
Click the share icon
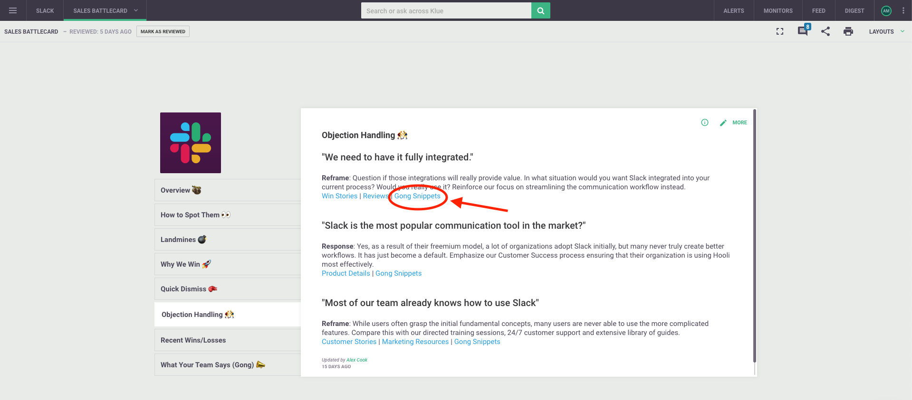tap(826, 31)
